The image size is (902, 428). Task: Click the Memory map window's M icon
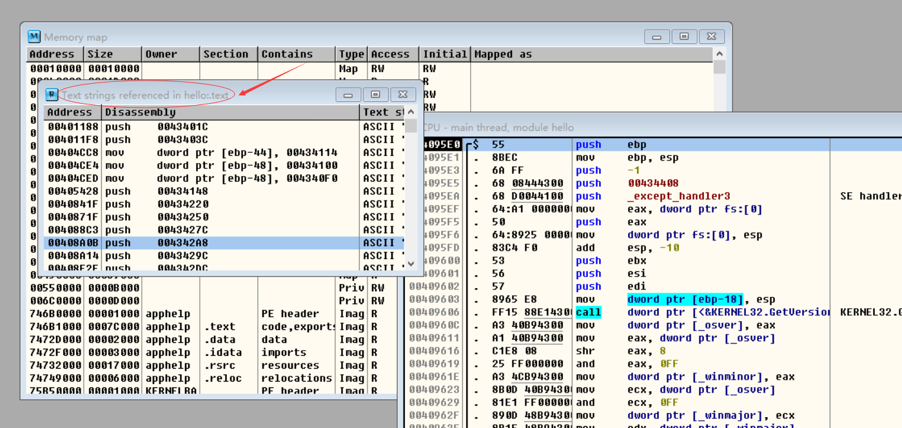point(34,37)
